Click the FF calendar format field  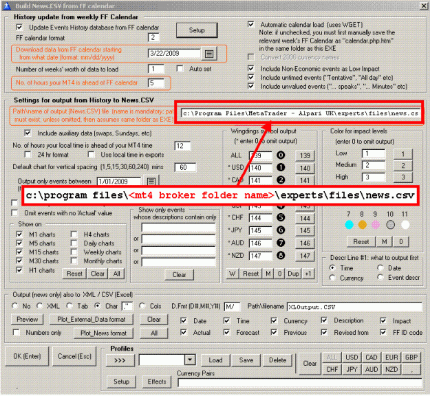153,38
